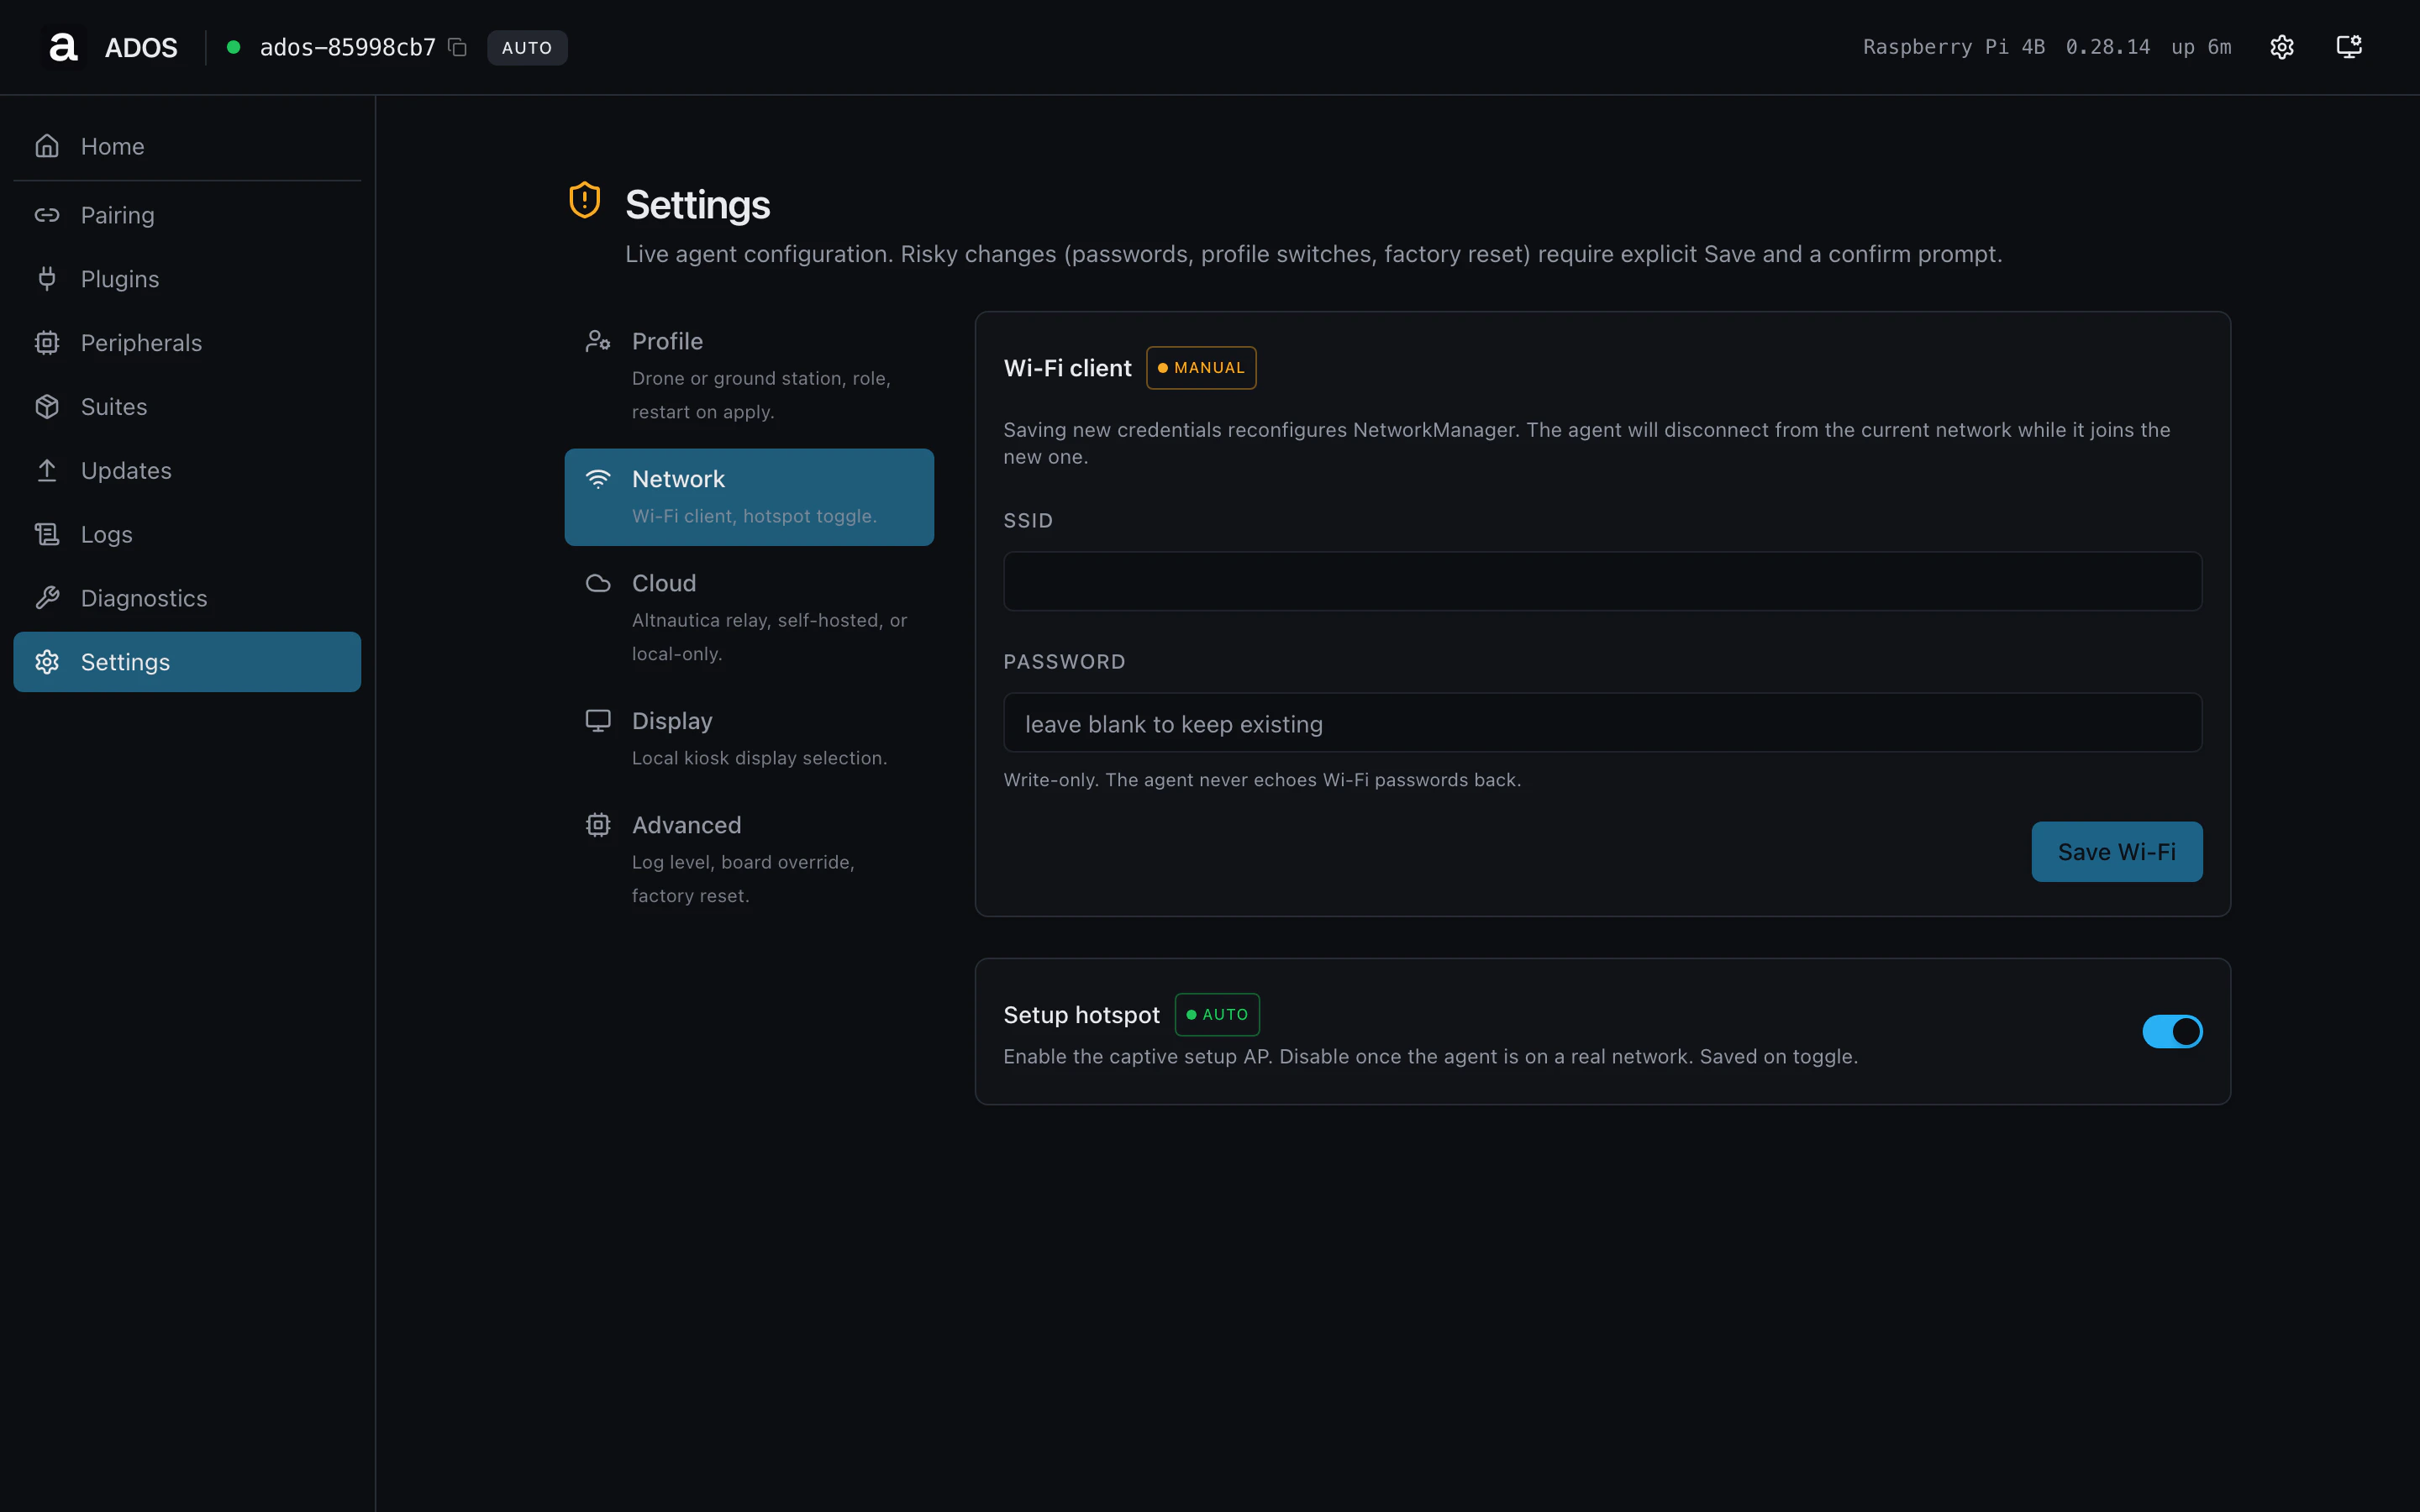Click the Suites box icon
Image resolution: width=2420 pixels, height=1512 pixels.
[47, 407]
